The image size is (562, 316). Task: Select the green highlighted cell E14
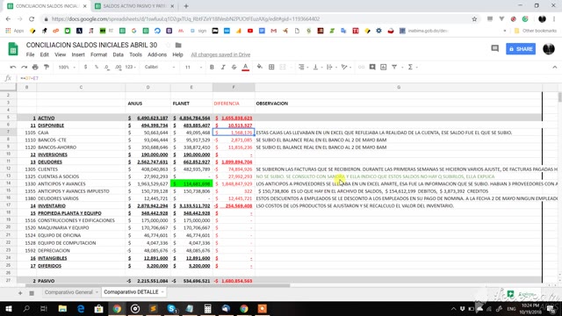click(191, 183)
